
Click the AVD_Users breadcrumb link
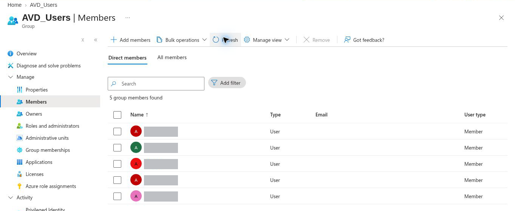43,5
